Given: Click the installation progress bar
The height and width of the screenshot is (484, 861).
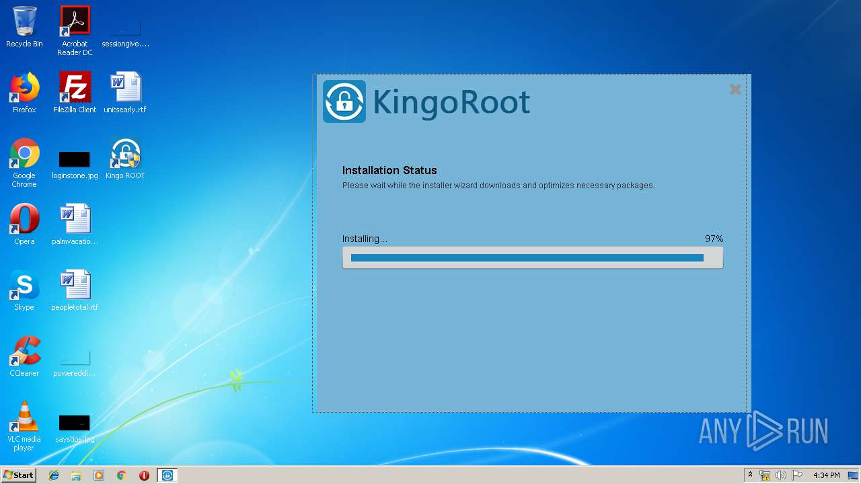Looking at the screenshot, I should [x=533, y=257].
